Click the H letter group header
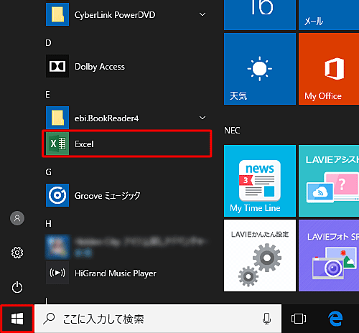The width and height of the screenshot is (359, 333). point(48,224)
